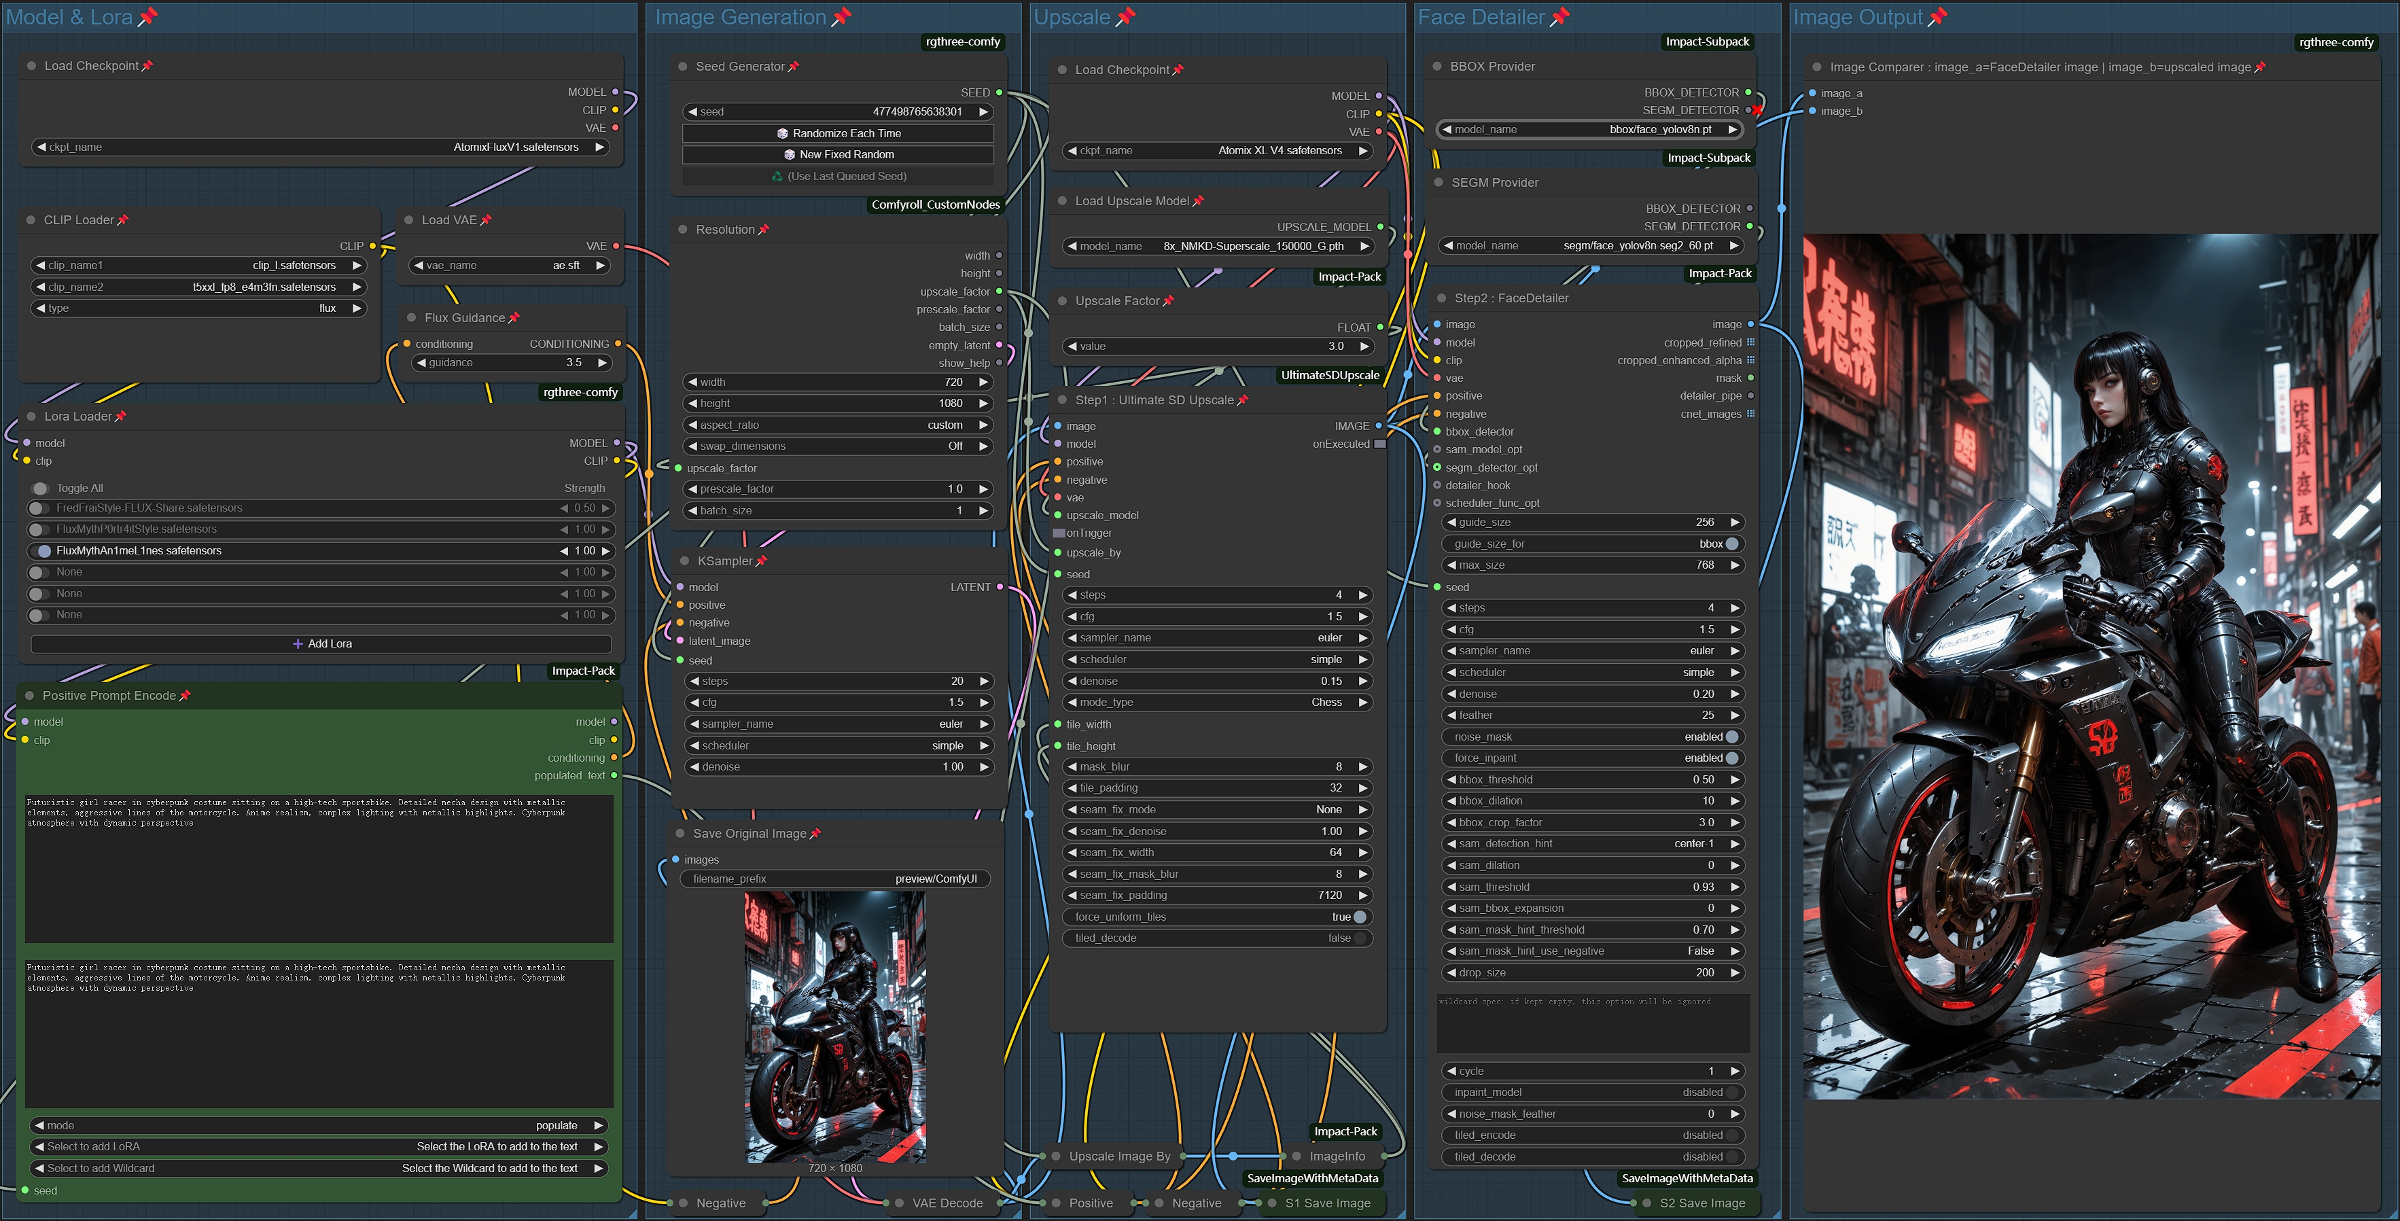Collapse the Flux Guidance node via its dot

[411, 317]
